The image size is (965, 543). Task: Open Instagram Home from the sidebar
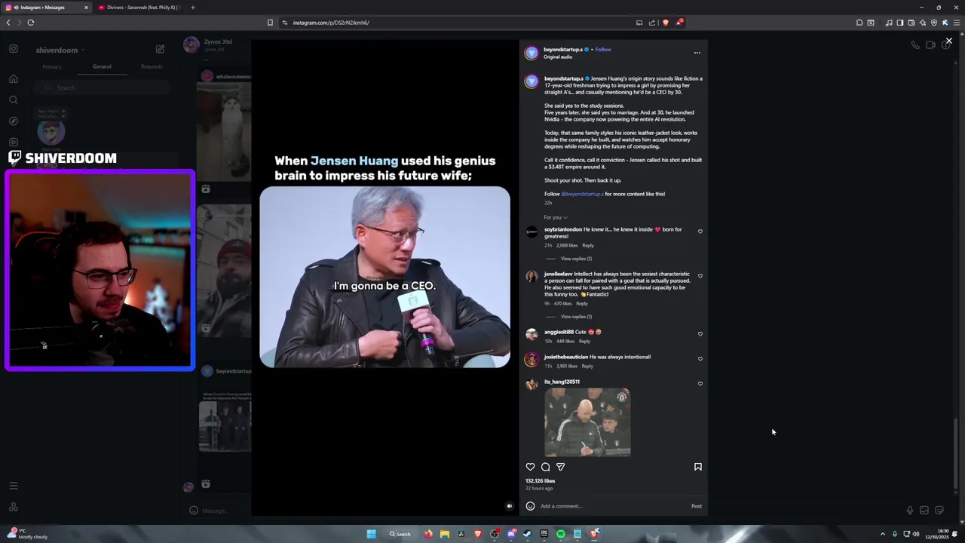13,78
